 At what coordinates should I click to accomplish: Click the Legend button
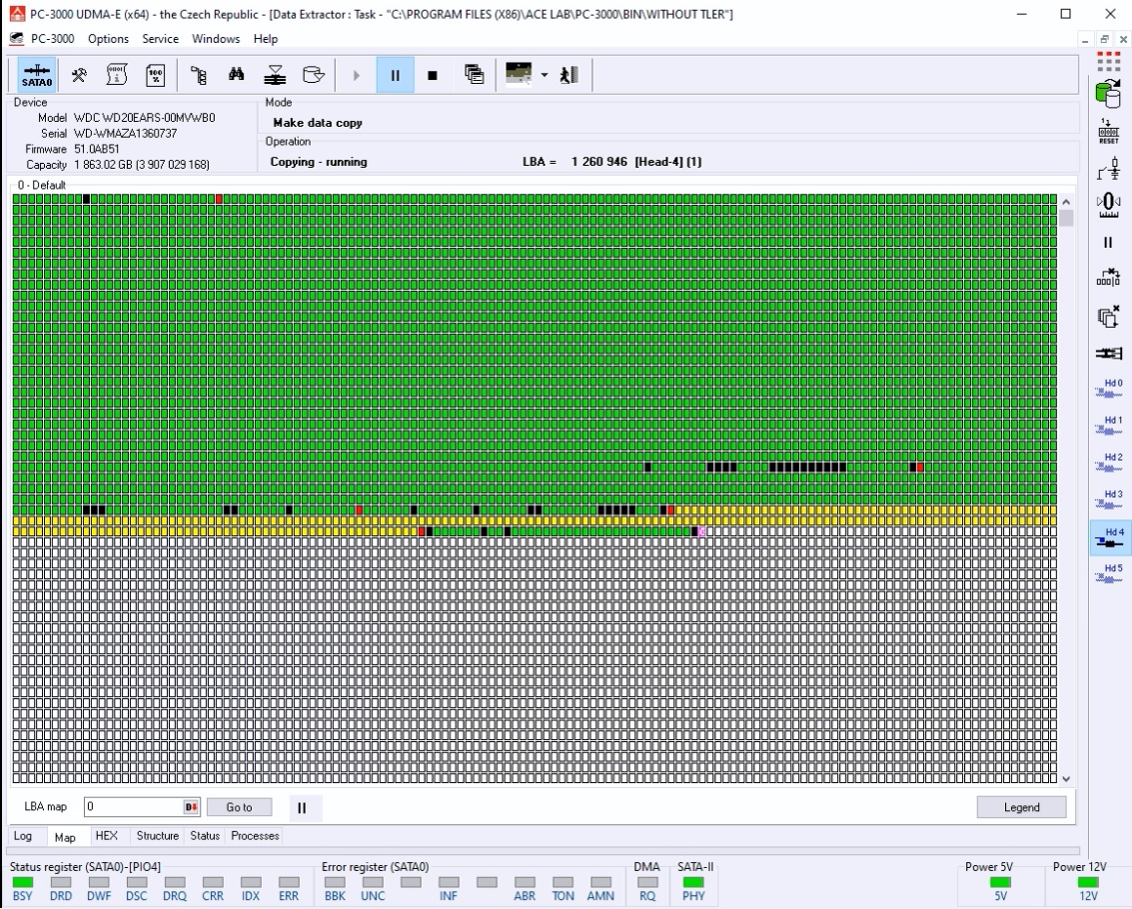(x=1021, y=807)
